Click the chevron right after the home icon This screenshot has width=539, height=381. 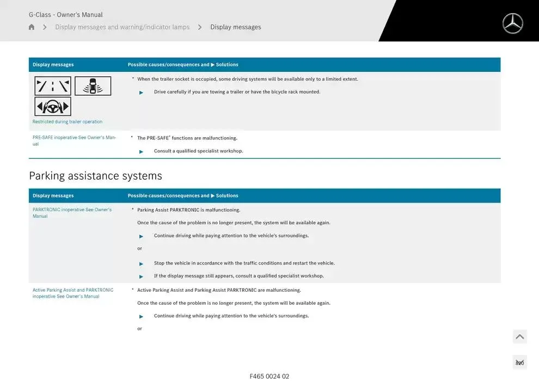(45, 27)
